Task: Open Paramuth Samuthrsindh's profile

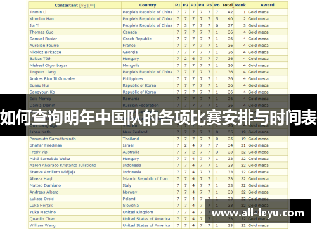Action: pos(53,139)
